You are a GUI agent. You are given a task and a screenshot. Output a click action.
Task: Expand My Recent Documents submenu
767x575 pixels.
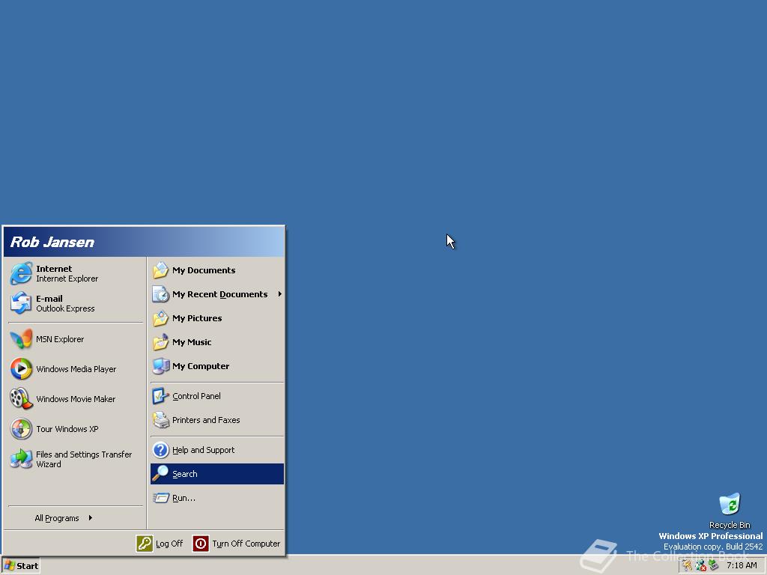tap(217, 293)
